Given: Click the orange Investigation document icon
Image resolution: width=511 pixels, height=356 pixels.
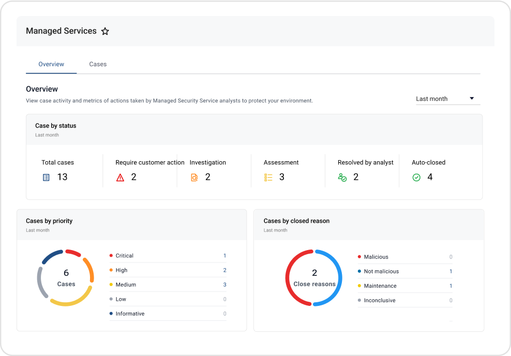Looking at the screenshot, I should [x=194, y=178].
